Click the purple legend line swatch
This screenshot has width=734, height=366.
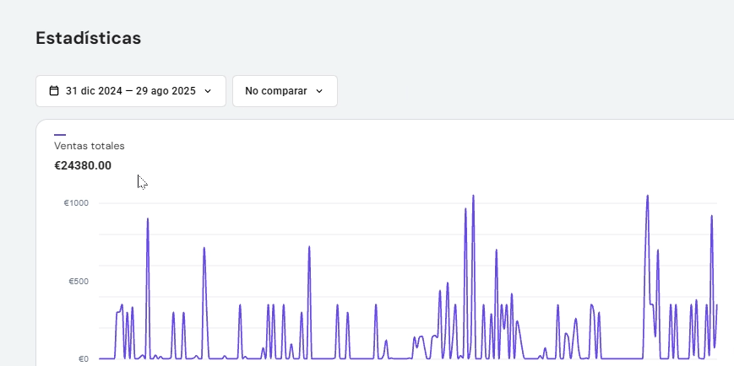click(60, 134)
